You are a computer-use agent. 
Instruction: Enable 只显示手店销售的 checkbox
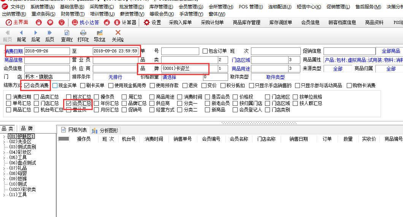tap(251, 86)
